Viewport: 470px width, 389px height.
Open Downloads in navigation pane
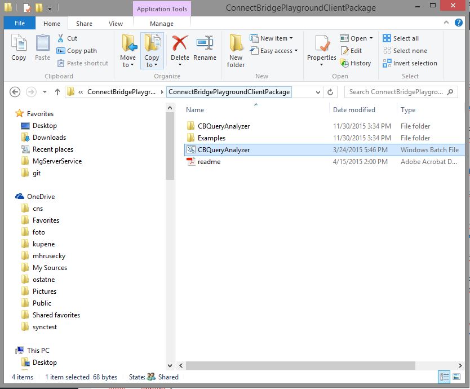(49, 138)
